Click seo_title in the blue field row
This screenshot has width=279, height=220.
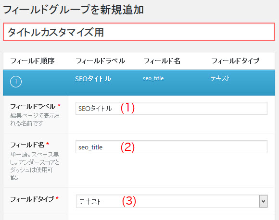click(153, 78)
